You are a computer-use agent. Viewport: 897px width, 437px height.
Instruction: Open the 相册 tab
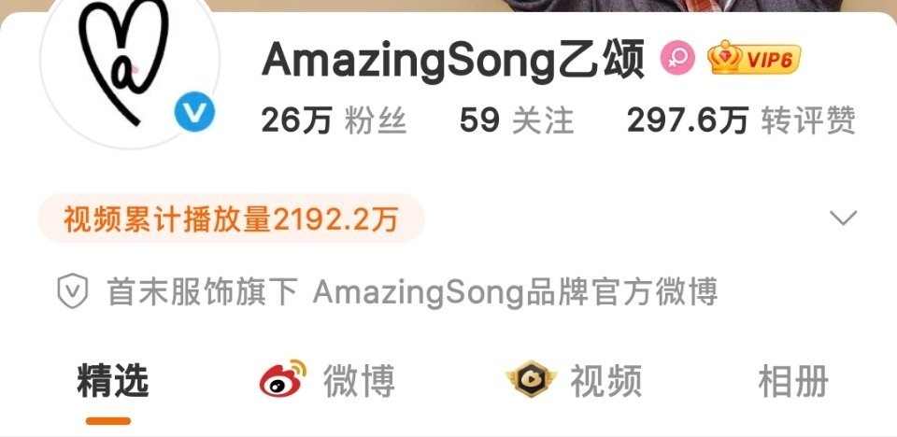tap(793, 380)
